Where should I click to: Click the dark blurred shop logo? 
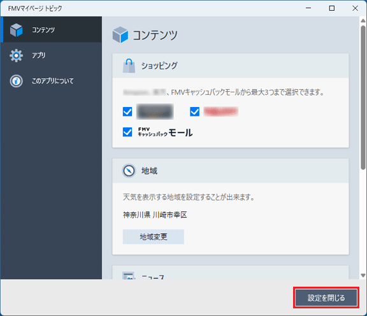pos(155,111)
